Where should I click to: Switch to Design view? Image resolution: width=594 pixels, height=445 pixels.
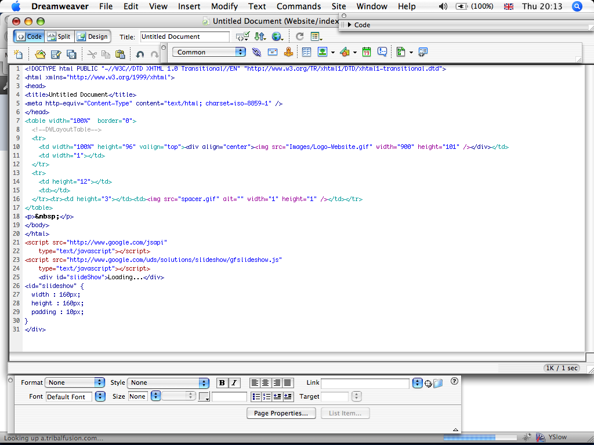92,37
